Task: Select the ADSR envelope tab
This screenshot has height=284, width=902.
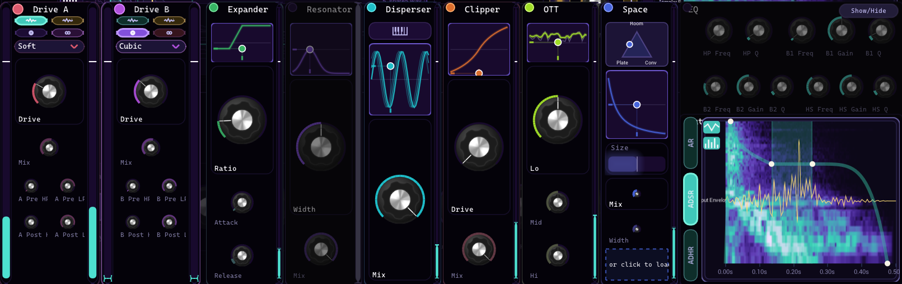Action: coord(691,199)
